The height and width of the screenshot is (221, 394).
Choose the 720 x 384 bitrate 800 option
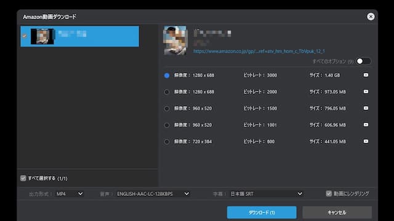167,142
